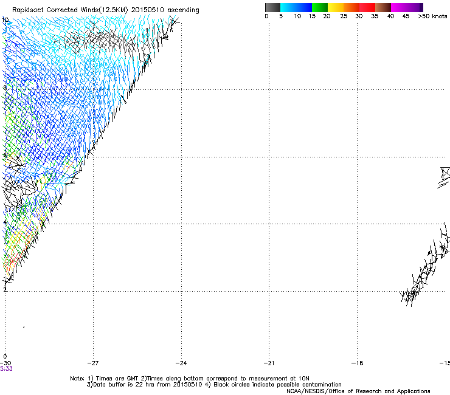Click the longitude label -30
The image size is (450, 395).
pos(5,363)
